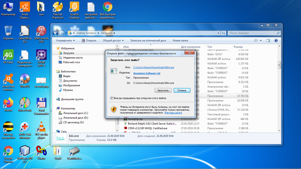
Task: Sort by the Размер column header
Action: [x=238, y=47]
